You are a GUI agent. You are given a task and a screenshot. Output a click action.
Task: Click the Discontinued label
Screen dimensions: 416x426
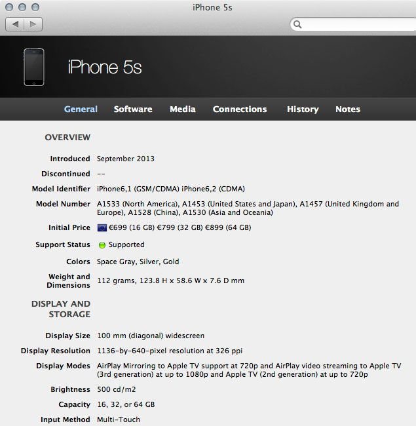[x=66, y=174]
